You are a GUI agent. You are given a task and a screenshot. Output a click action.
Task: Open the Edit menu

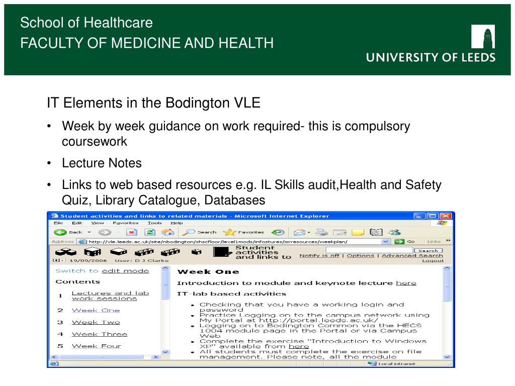click(77, 223)
